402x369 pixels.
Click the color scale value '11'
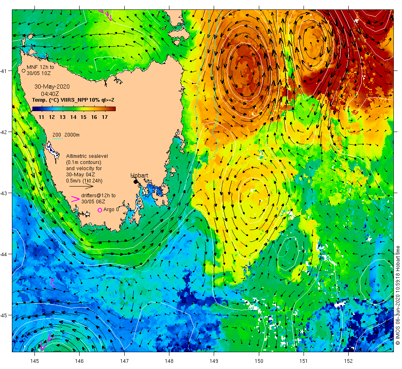click(41, 117)
